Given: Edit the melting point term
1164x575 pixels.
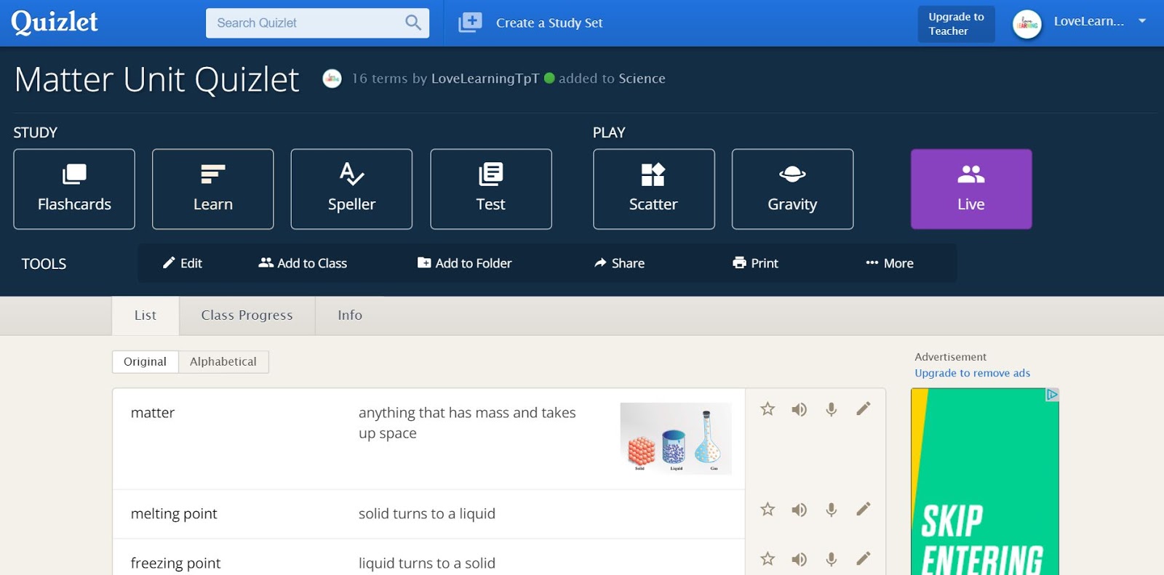Looking at the screenshot, I should tap(864, 509).
